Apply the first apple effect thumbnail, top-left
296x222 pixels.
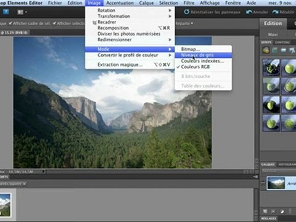tap(271, 68)
